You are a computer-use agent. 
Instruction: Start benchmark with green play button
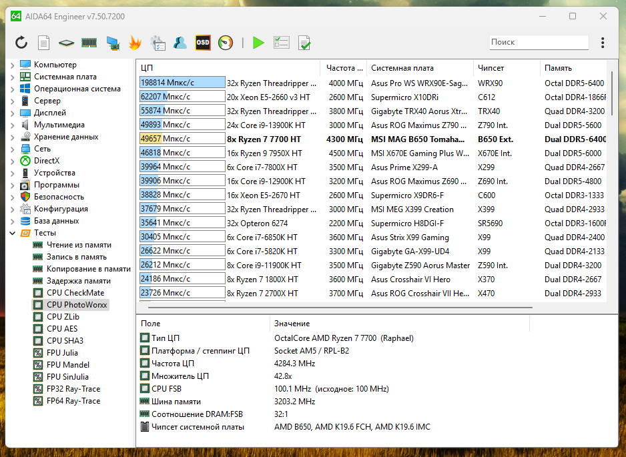click(x=259, y=42)
